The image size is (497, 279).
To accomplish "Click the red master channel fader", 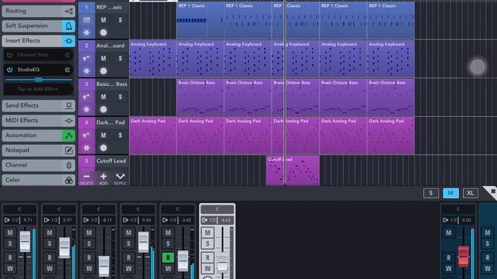I will (464, 256).
